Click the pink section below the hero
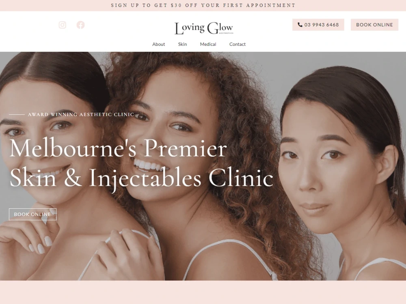 pos(203,292)
